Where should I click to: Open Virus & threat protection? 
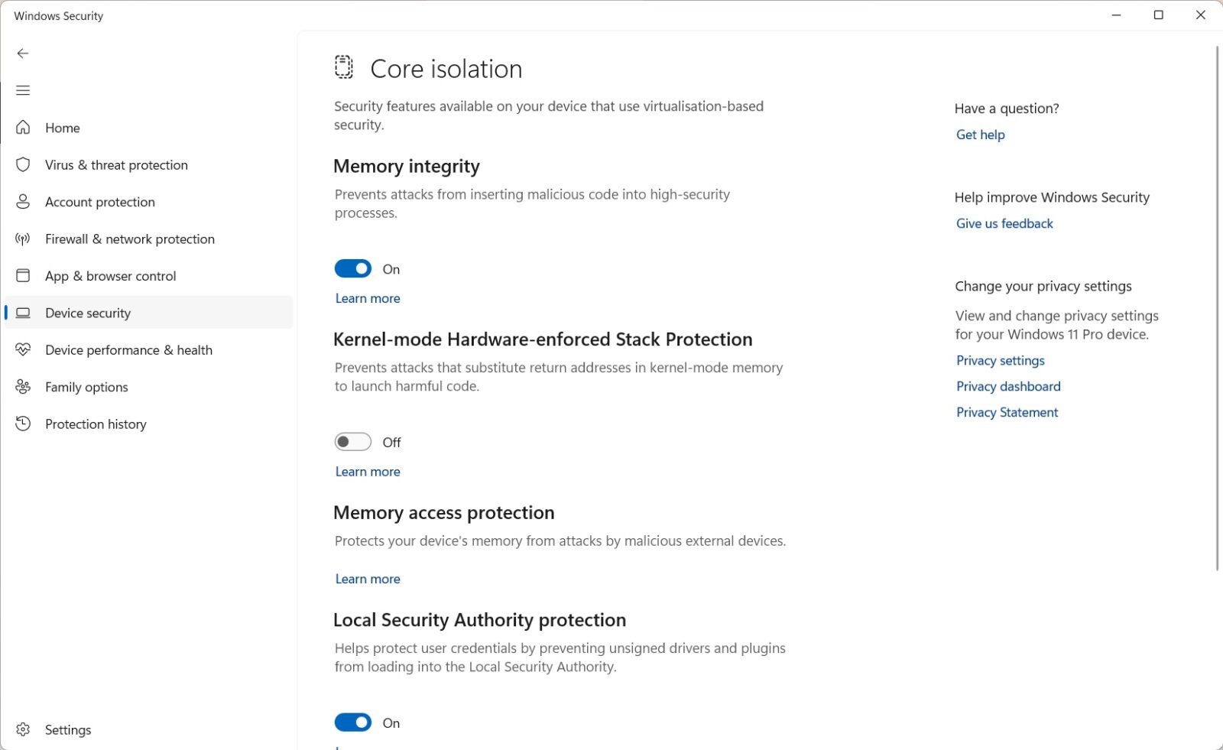pos(116,164)
